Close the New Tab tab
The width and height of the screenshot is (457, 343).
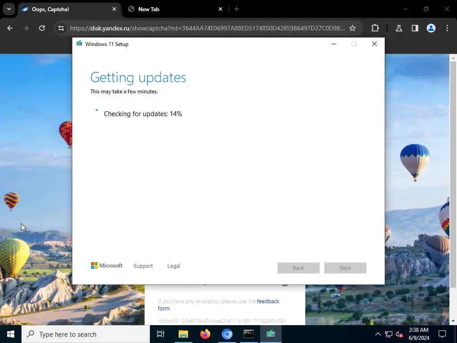pyautogui.click(x=220, y=9)
